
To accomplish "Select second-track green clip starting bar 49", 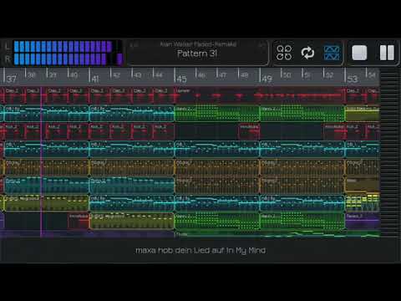I will pyautogui.click(x=302, y=113).
